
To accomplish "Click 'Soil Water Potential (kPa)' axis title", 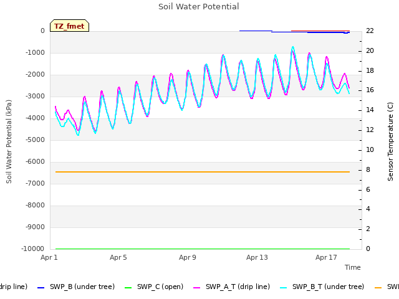I will coord(9,141).
